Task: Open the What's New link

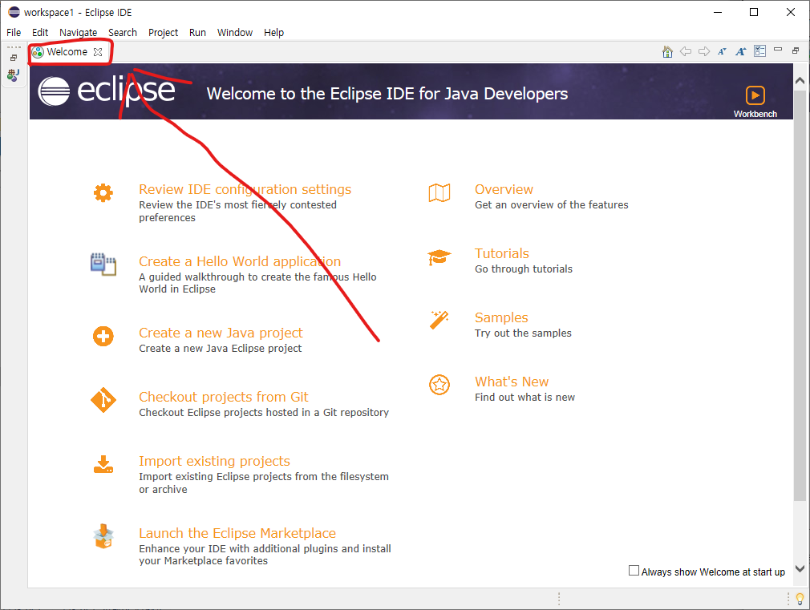Action: [512, 382]
